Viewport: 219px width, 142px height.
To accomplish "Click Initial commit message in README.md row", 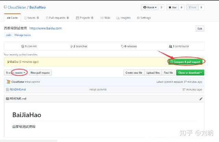I will click(x=98, y=89).
